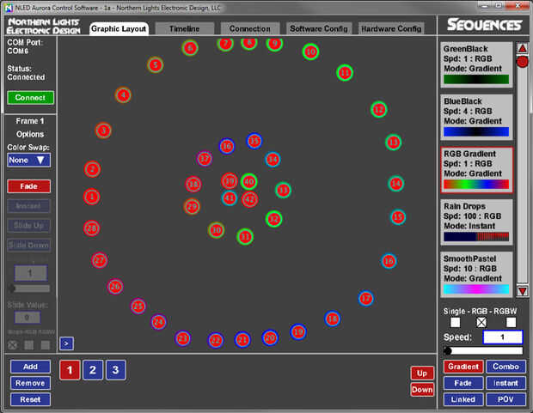This screenshot has height=413, width=533.
Task: Click the Linked mode button
Action: [463, 399]
